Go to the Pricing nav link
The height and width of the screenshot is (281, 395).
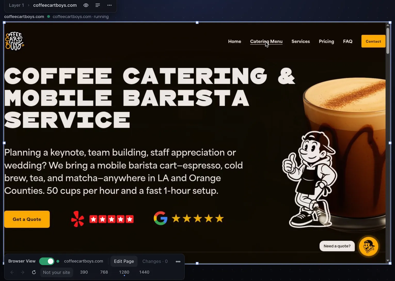[x=326, y=41]
